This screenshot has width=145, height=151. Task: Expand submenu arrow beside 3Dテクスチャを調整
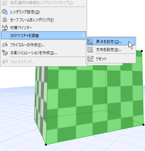click(84, 35)
